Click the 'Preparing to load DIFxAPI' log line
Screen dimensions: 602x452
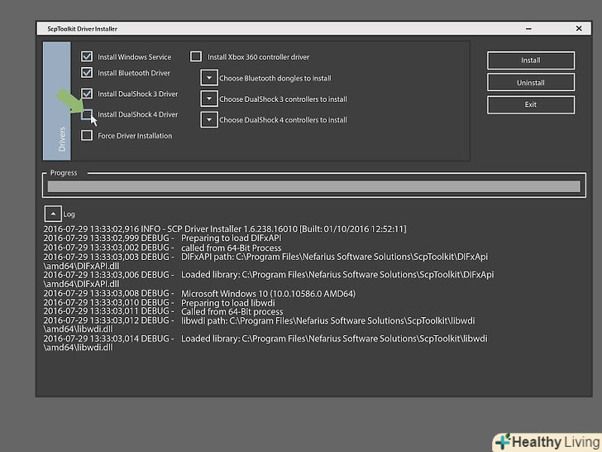click(162, 238)
